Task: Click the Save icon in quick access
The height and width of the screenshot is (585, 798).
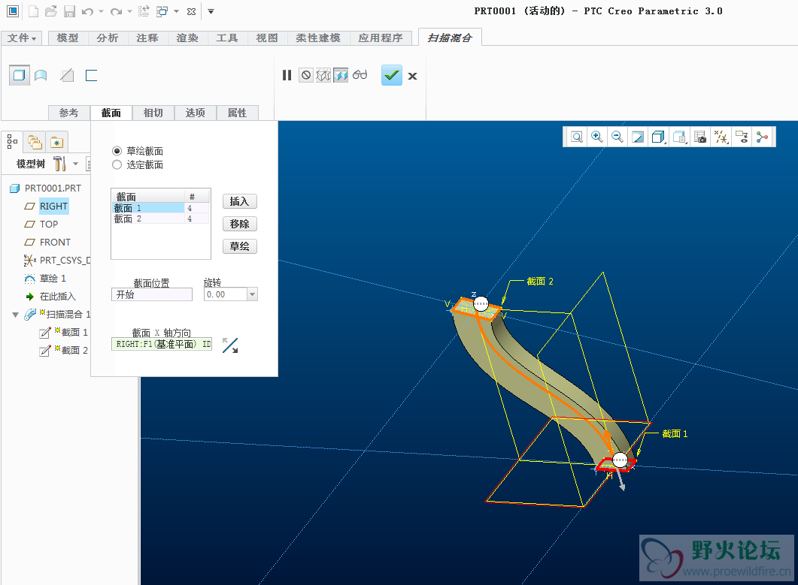Action: pyautogui.click(x=69, y=11)
